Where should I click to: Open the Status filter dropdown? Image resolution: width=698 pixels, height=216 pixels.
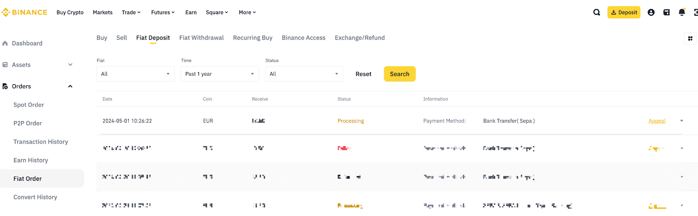tap(304, 74)
